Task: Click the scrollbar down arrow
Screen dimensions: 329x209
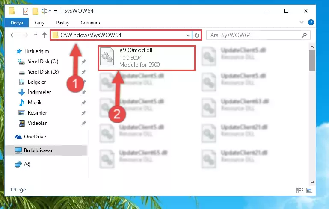Action: click(x=312, y=183)
